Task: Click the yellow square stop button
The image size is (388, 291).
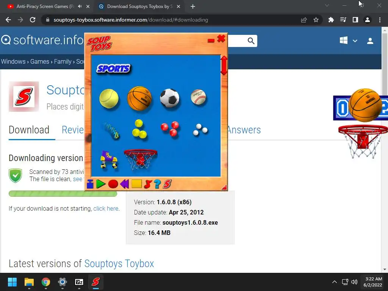Action: point(136,184)
